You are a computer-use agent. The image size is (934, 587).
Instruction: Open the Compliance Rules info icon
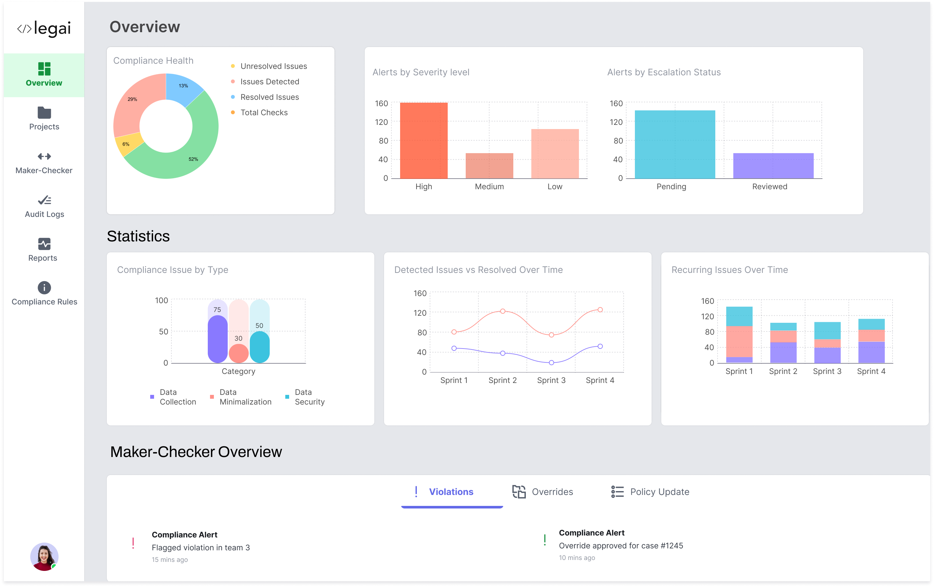point(44,288)
